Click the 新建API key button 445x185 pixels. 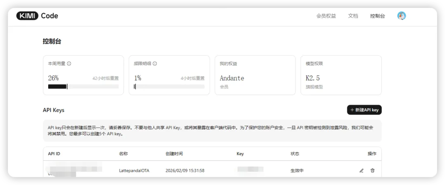coord(364,110)
